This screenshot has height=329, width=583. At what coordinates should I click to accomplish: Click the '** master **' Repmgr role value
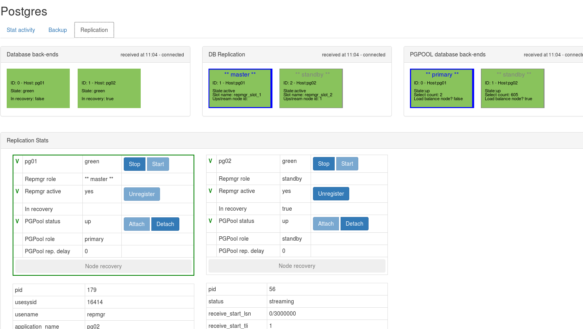pyautogui.click(x=99, y=179)
